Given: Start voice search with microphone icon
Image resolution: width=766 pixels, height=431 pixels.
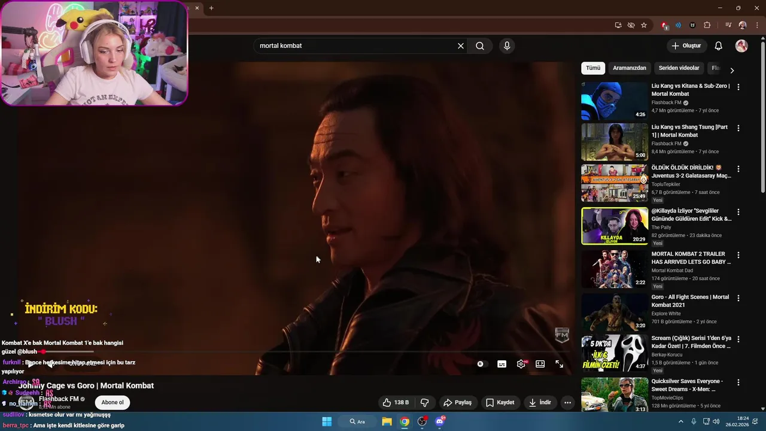Looking at the screenshot, I should click(x=507, y=46).
